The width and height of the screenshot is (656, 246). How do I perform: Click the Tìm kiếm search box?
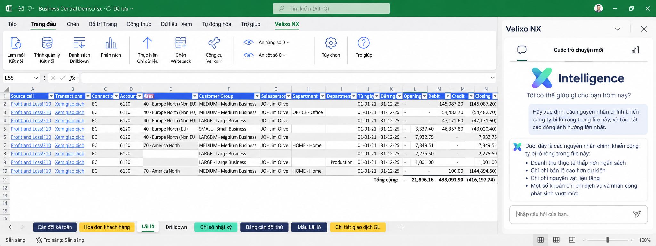(x=331, y=9)
